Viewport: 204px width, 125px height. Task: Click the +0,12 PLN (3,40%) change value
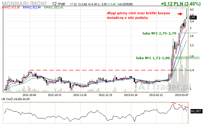(x=181, y=4)
